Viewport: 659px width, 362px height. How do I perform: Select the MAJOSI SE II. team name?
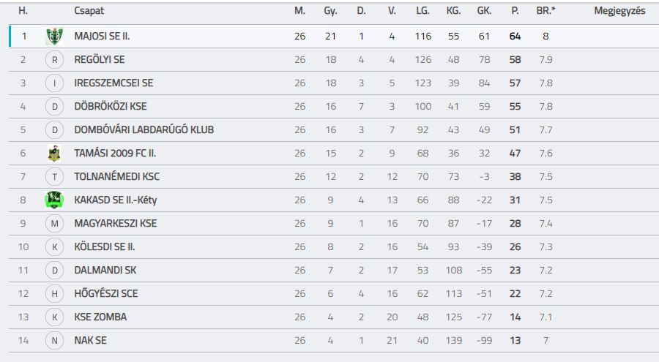[x=102, y=36]
